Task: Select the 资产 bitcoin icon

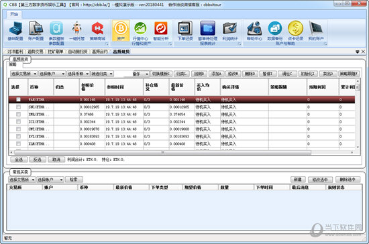Action: pyautogui.click(x=121, y=31)
